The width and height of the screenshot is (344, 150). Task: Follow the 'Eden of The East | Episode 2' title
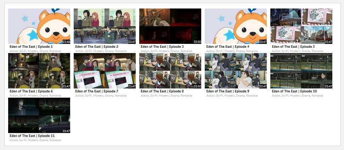(x=96, y=47)
